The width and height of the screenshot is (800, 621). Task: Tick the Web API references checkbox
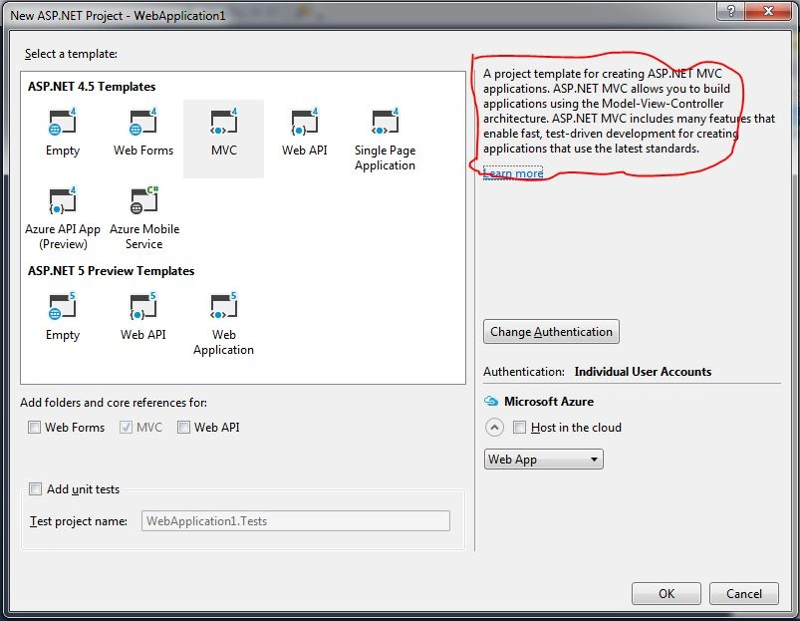pyautogui.click(x=183, y=427)
